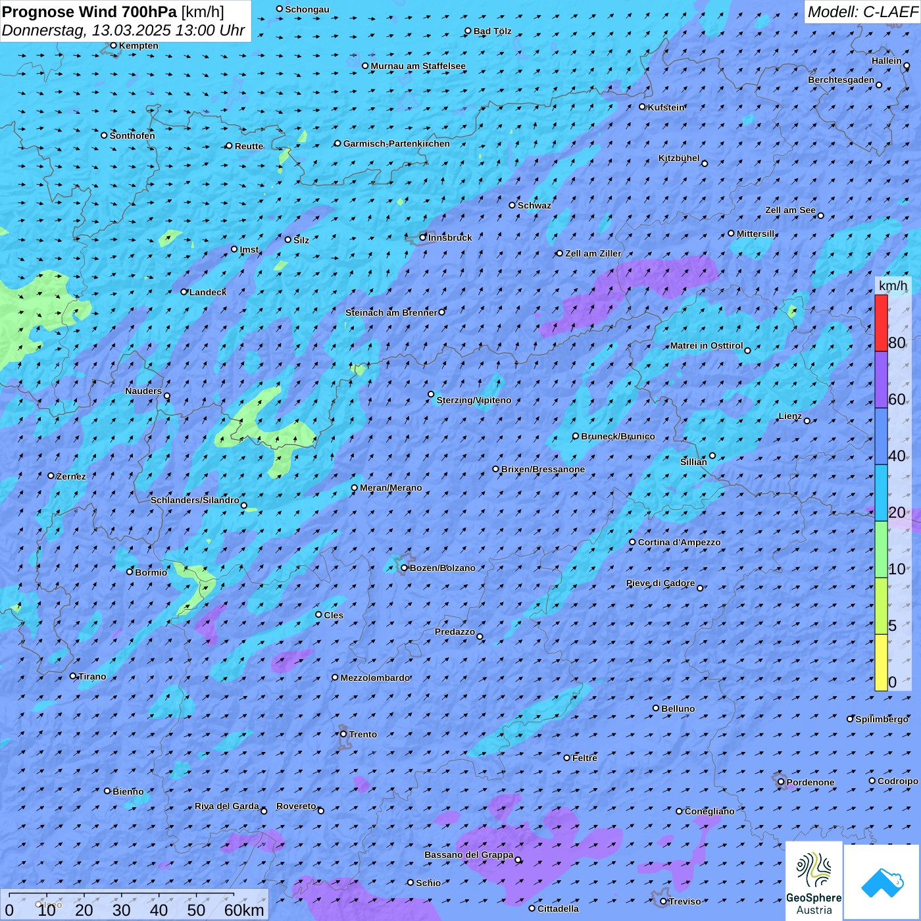
Task: Select the Kempten location label
Action: click(x=139, y=45)
